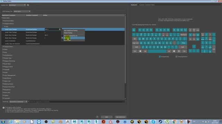Click the Z key on virtual keyboard

pos(143,47)
